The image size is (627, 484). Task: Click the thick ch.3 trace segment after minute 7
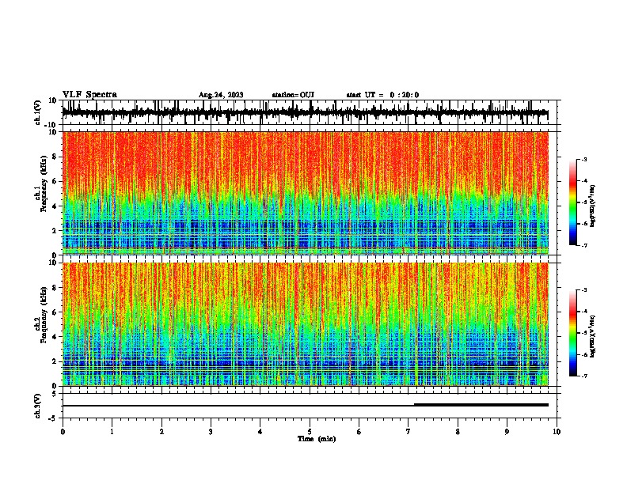481,405
